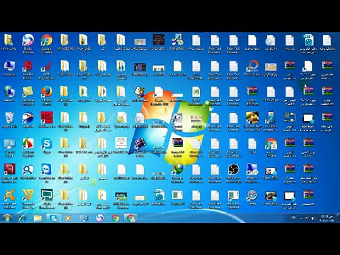Select the yellow sticky note shortcut icon
The image size is (340, 255).
(28, 92)
